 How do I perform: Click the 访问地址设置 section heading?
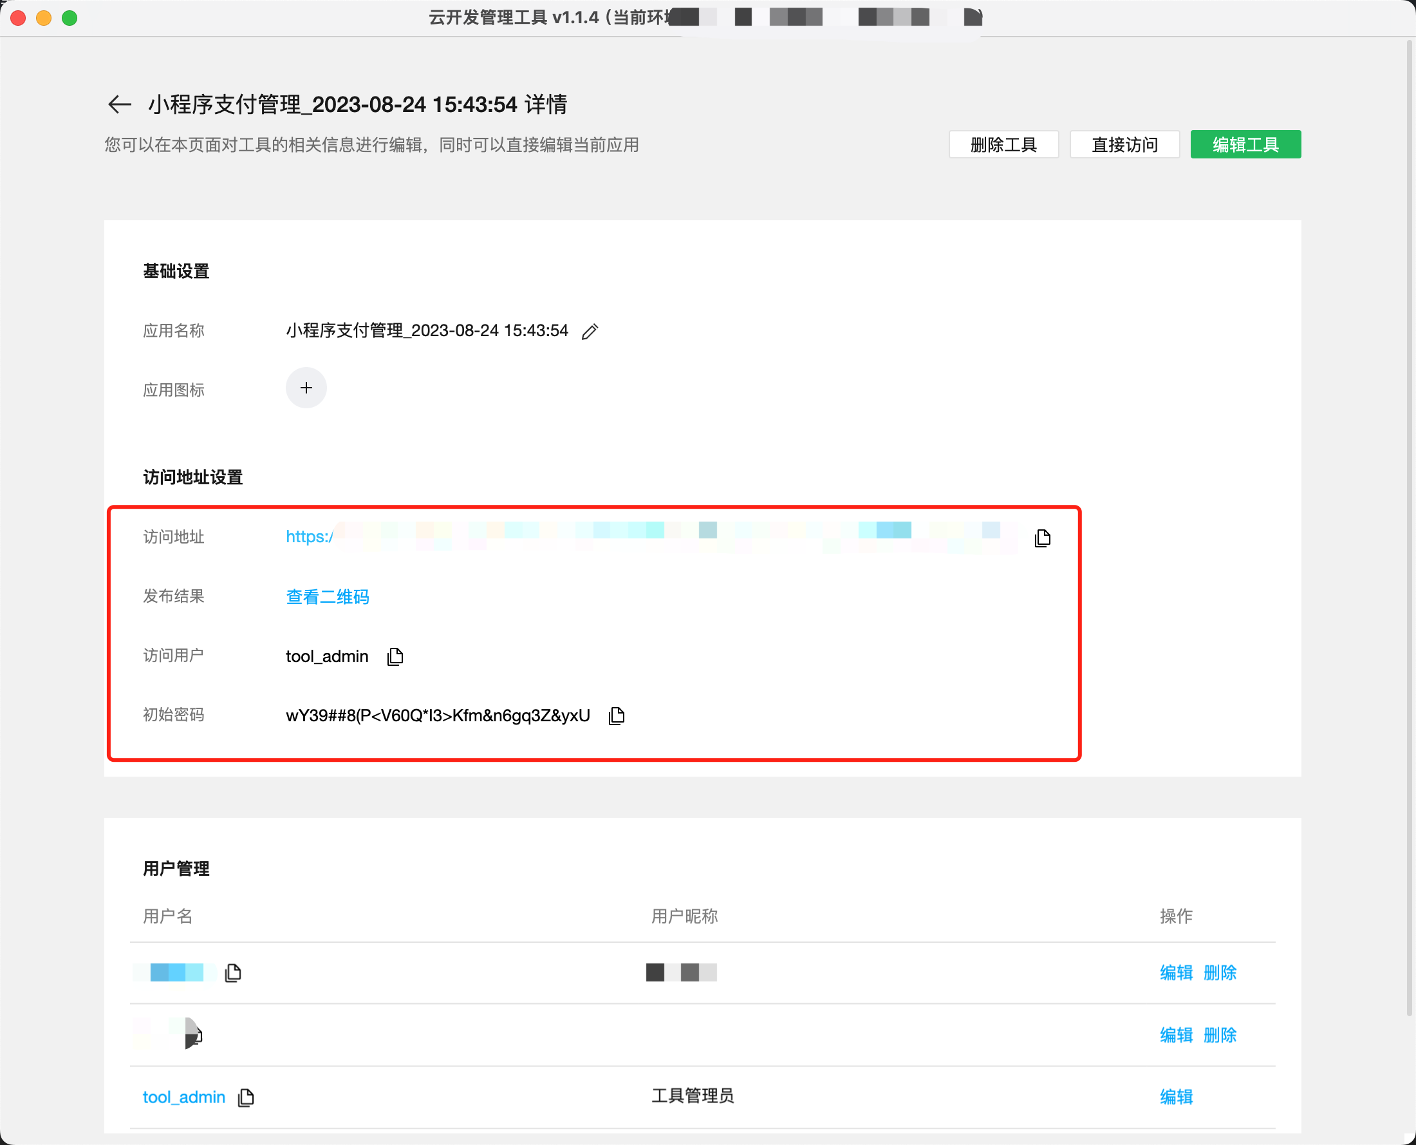pos(192,478)
